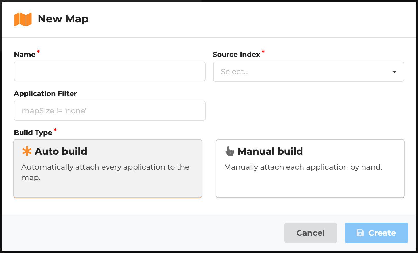Click the Auto build heading text

[x=61, y=151]
